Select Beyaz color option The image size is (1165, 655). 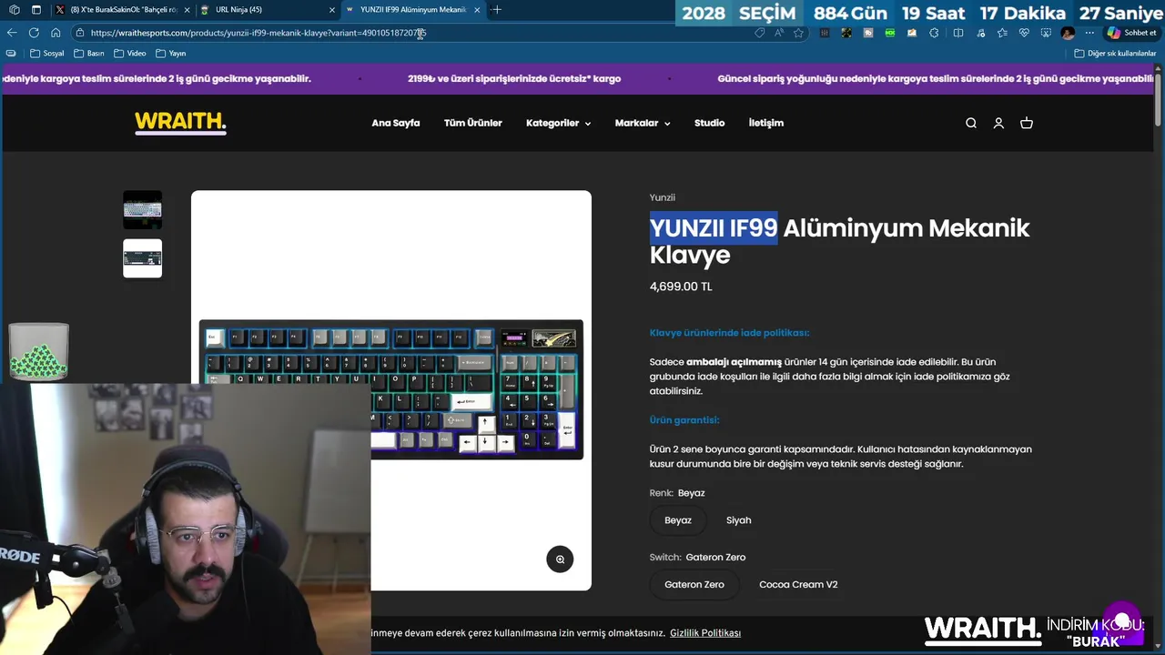(678, 520)
